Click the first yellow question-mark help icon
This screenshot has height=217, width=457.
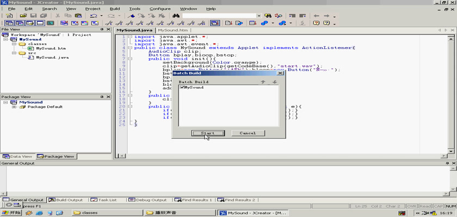(316, 23)
